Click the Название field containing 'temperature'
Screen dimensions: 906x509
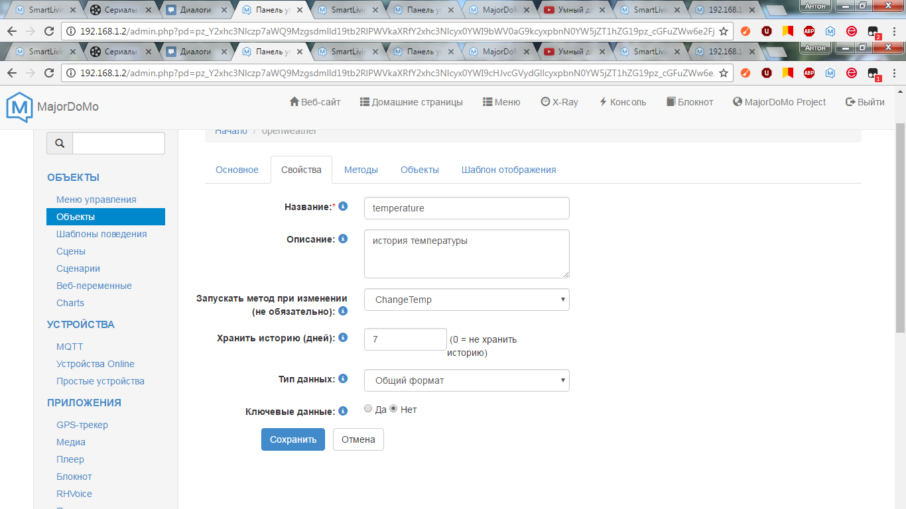coord(467,208)
